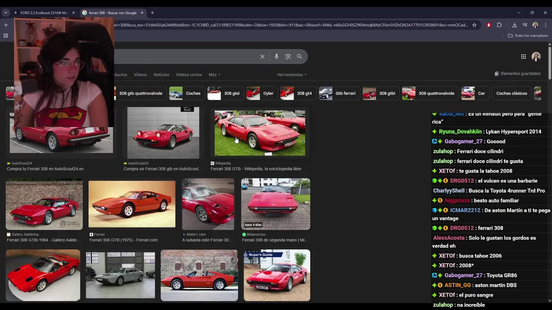Open link Ferrari 308 GTB (1975) - Ferrari.com
This screenshot has width=552, height=310.
[123, 240]
